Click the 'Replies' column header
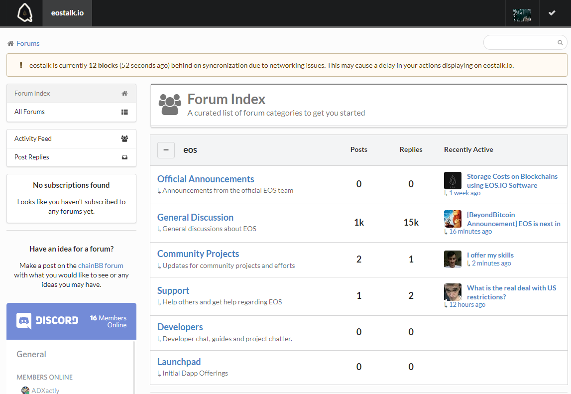The image size is (571, 394). coord(411,150)
